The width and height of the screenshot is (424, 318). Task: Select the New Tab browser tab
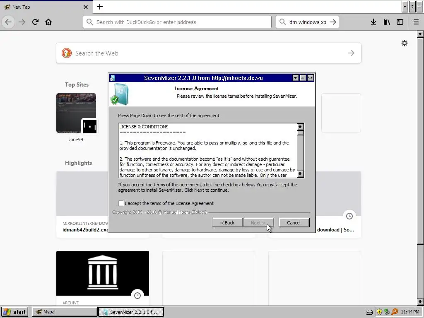[46, 7]
